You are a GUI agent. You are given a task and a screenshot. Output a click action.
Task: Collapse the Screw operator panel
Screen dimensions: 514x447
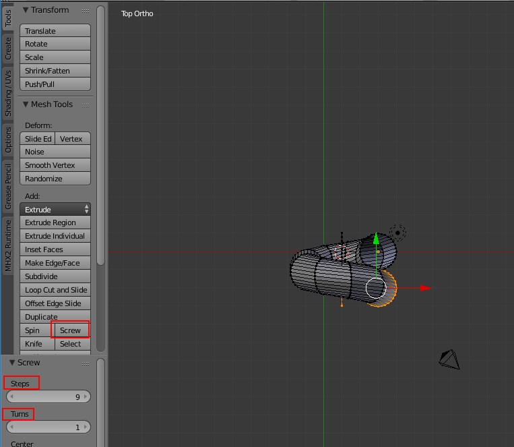pos(12,363)
